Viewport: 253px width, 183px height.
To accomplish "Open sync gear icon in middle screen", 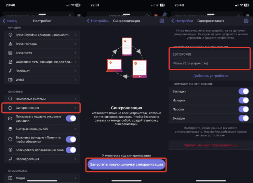I will coord(162,21).
